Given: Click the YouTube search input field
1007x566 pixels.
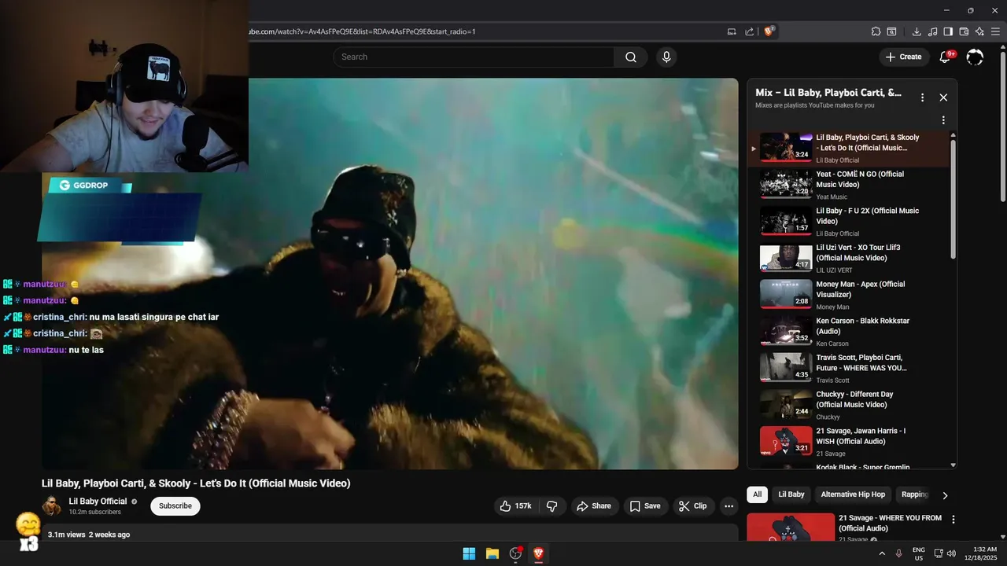Looking at the screenshot, I should pos(474,57).
